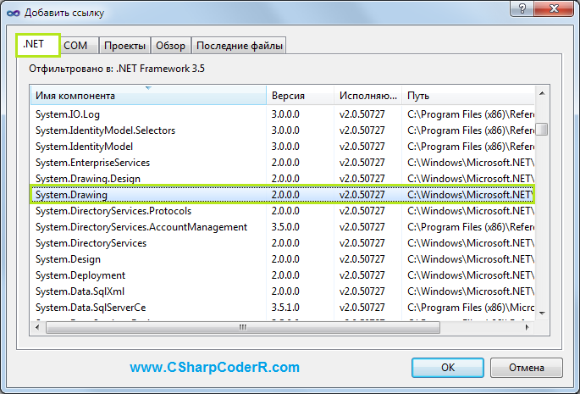Open the Обзор tab
This screenshot has width=580, height=394.
pos(170,46)
